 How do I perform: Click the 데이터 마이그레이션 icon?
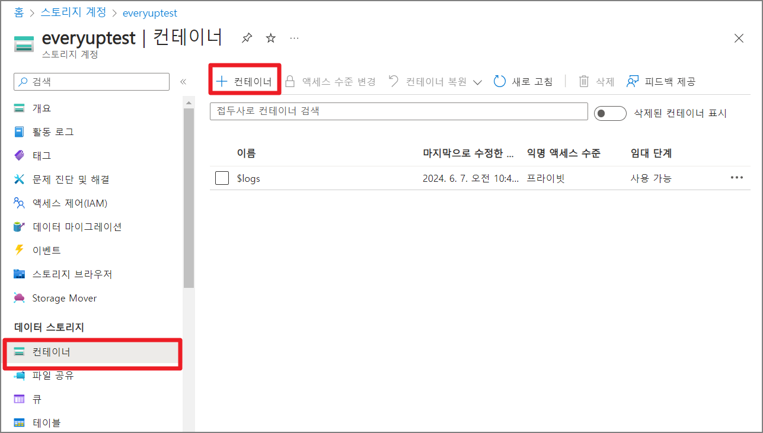click(x=20, y=226)
